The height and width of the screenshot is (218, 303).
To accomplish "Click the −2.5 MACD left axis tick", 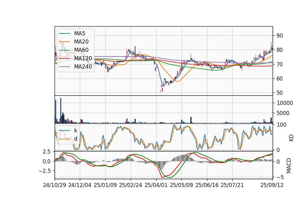I will pyautogui.click(x=45, y=171).
